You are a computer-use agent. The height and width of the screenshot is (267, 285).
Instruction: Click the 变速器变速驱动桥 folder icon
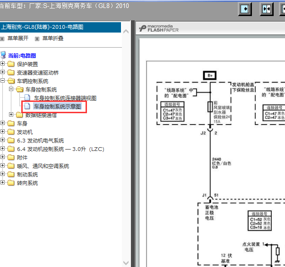11,72
